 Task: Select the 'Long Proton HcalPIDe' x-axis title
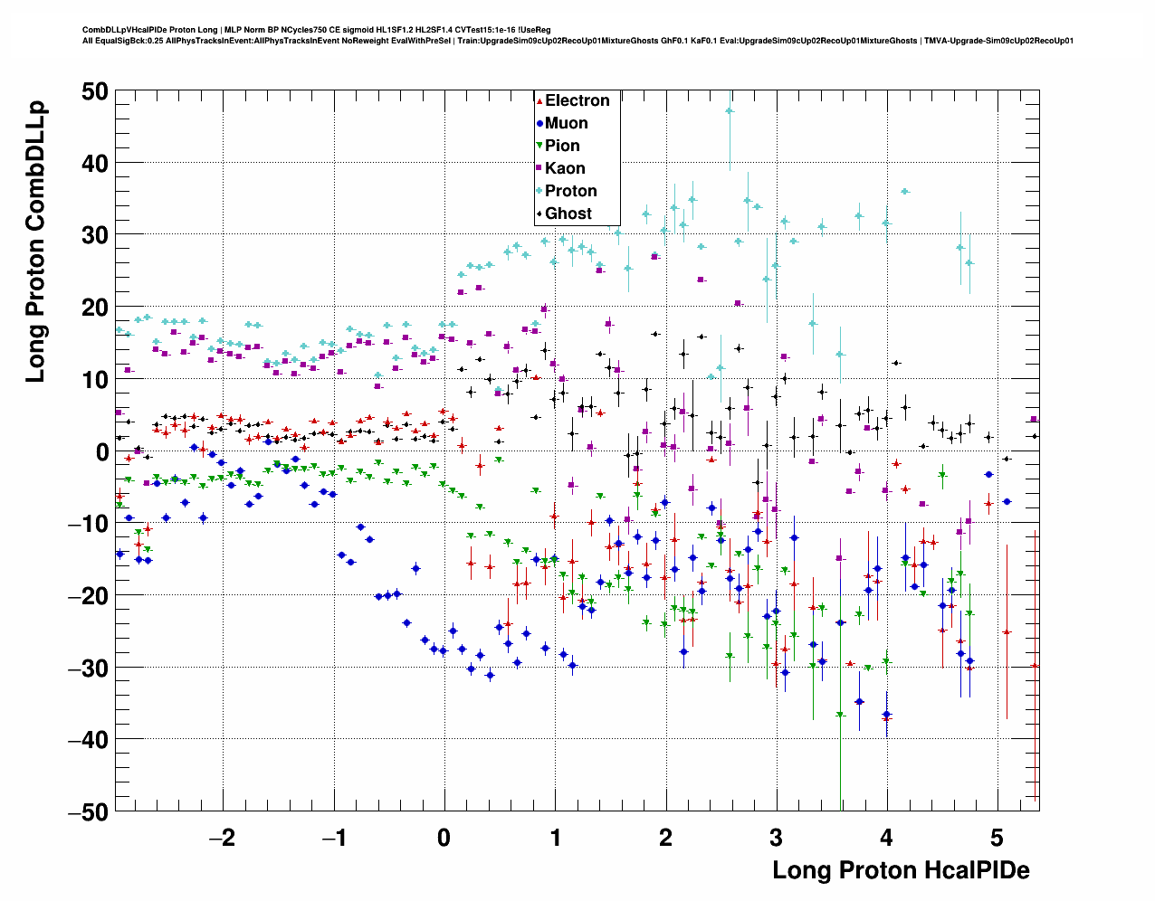[901, 870]
